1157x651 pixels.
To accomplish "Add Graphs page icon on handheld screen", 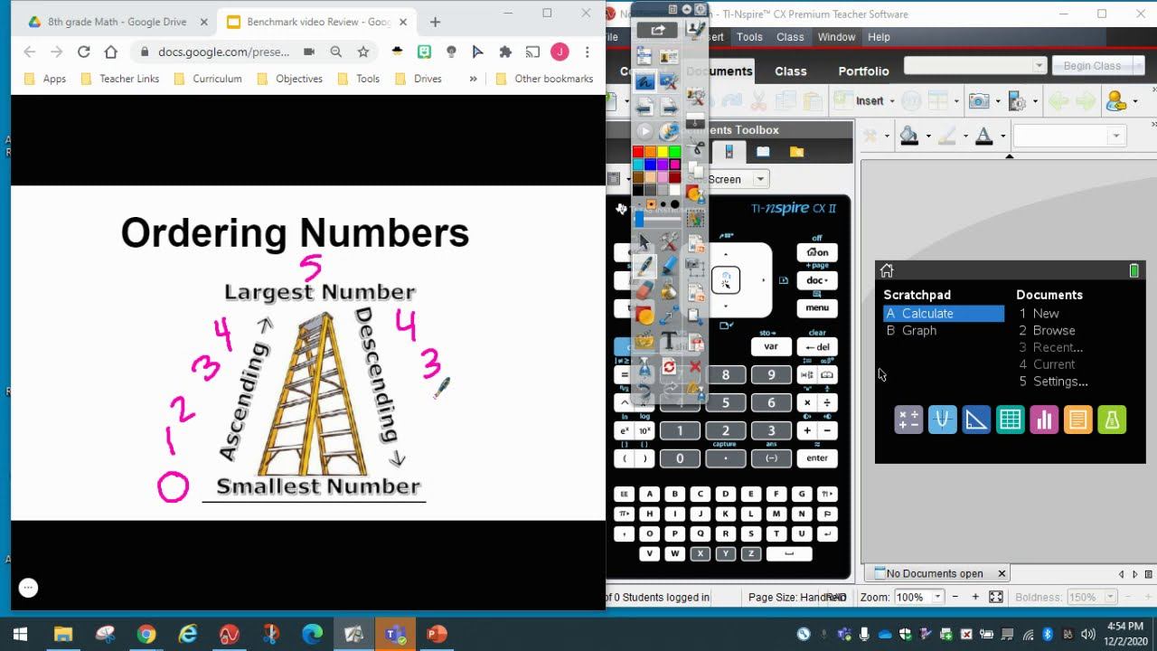I will (x=942, y=420).
